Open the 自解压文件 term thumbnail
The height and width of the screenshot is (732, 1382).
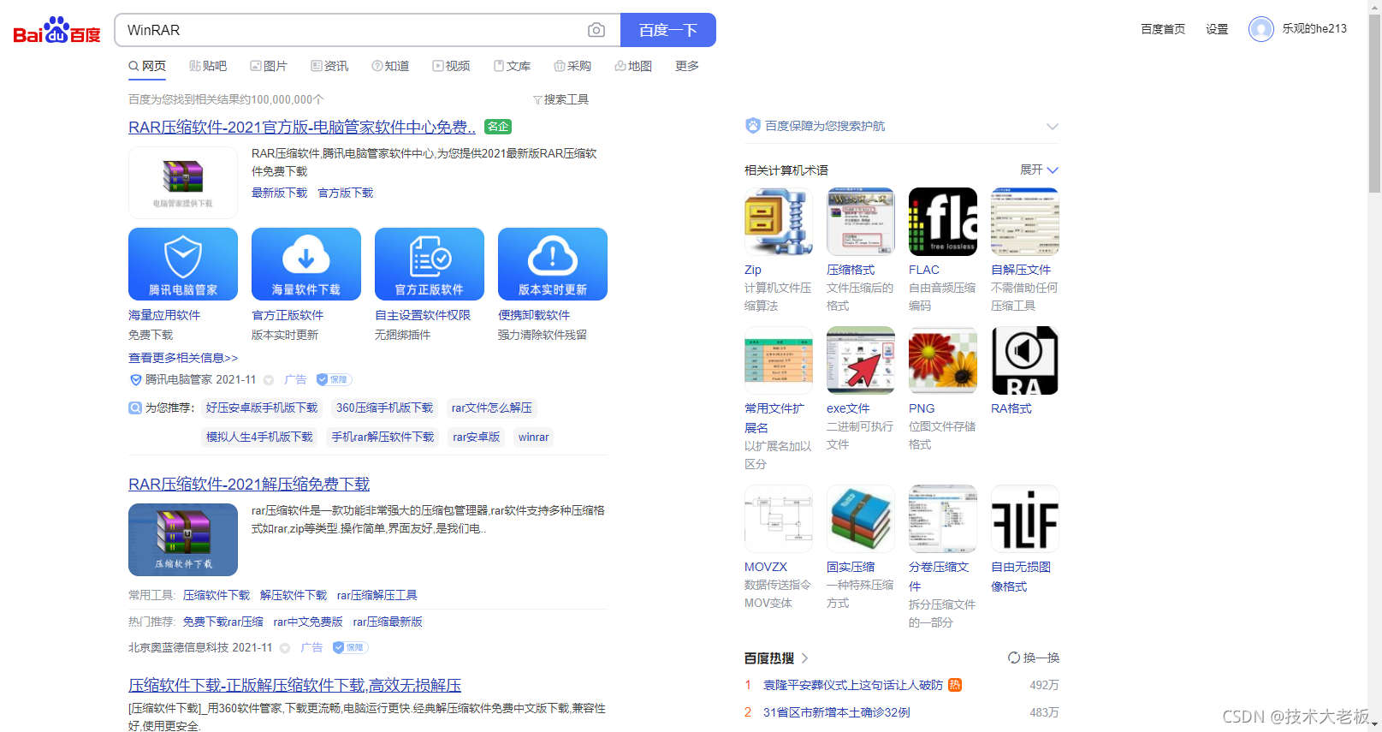(1025, 222)
